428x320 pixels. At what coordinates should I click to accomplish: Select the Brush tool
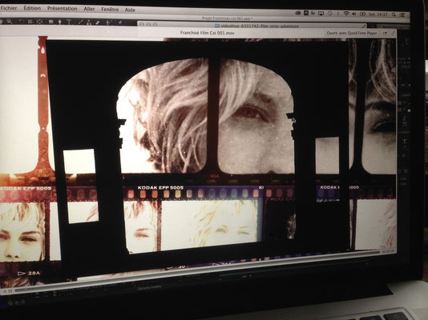pos(81,22)
